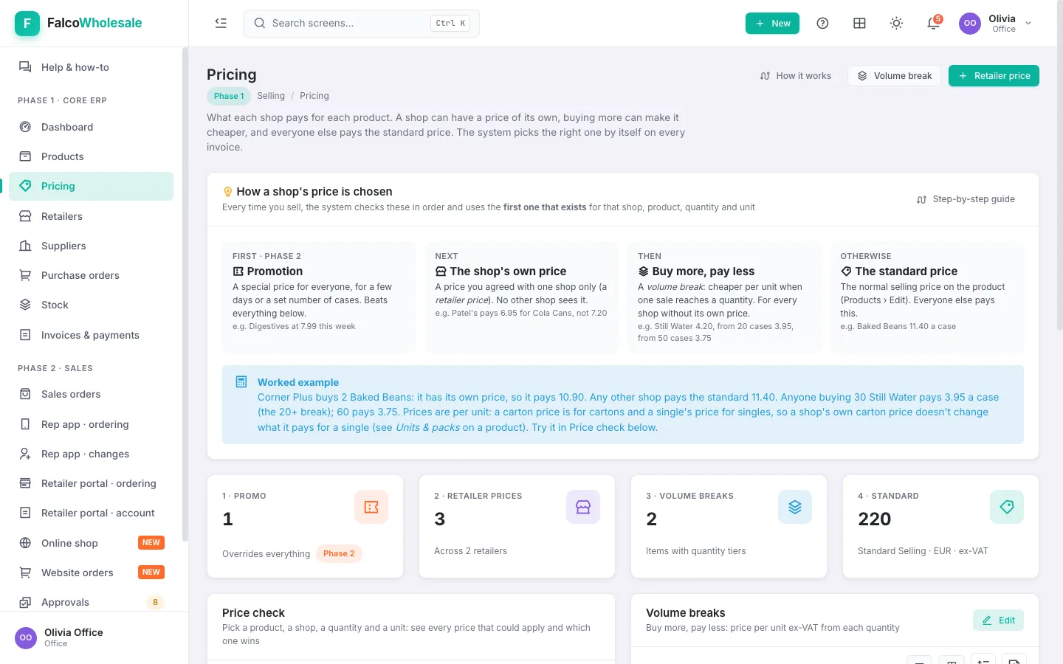Click the Standard card tag icon
Viewport: 1063px width, 664px height.
1007,507
